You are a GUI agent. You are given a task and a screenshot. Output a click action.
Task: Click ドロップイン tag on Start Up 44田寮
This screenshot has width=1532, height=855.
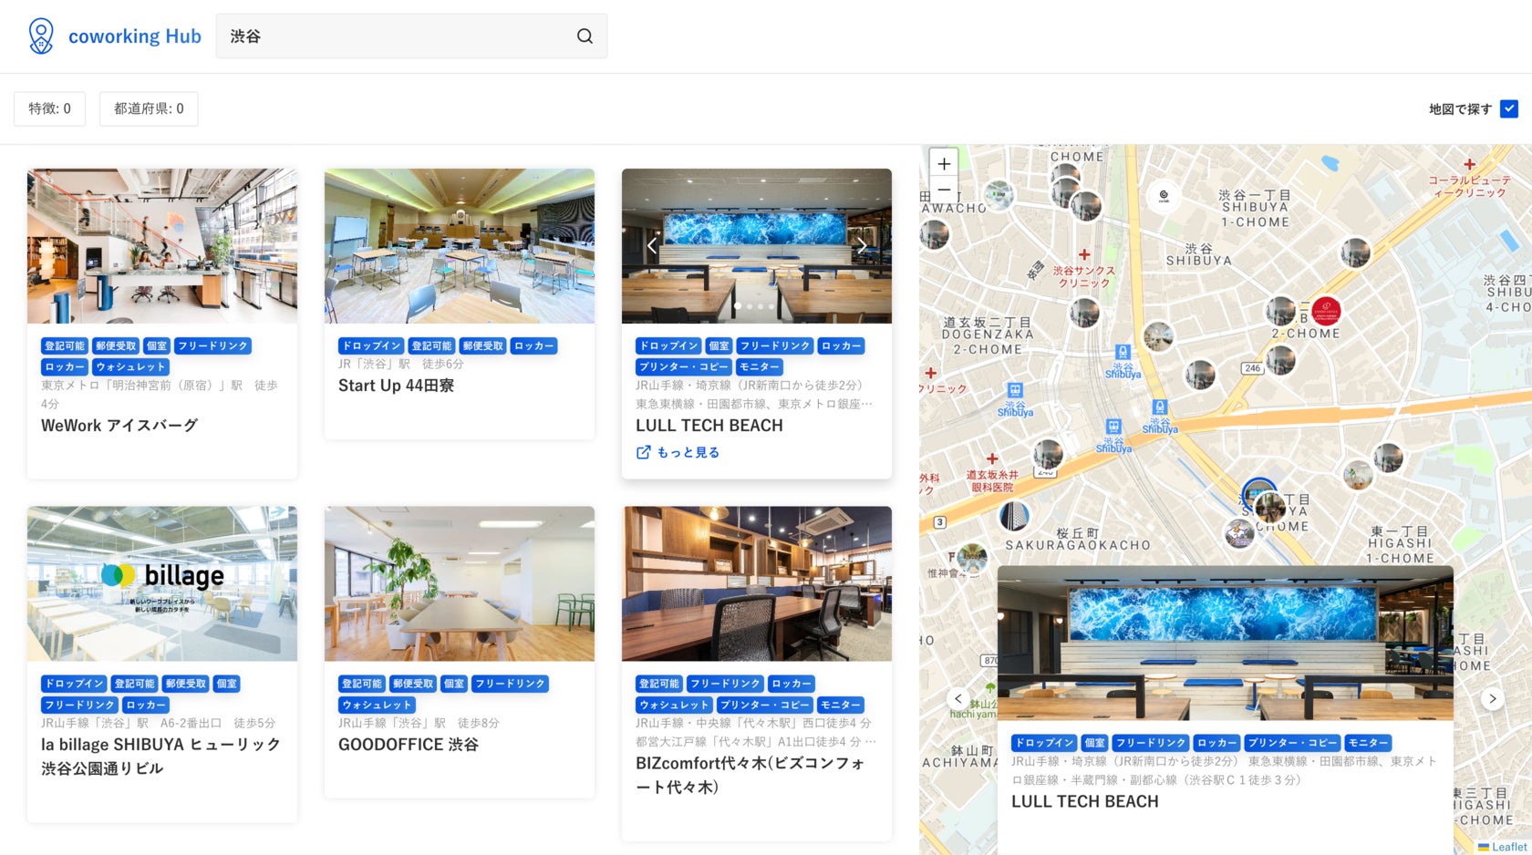pos(371,346)
